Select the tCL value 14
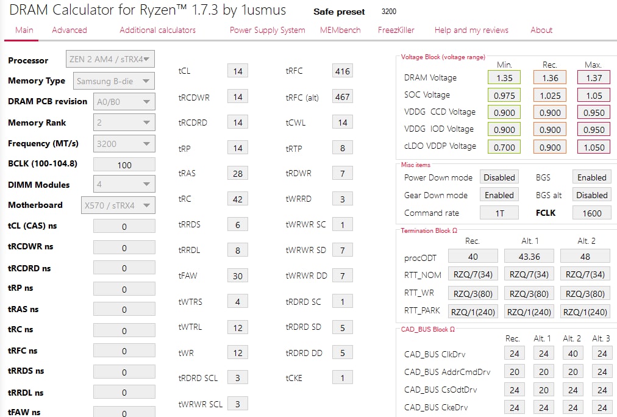This screenshot has width=617, height=417. click(x=238, y=71)
